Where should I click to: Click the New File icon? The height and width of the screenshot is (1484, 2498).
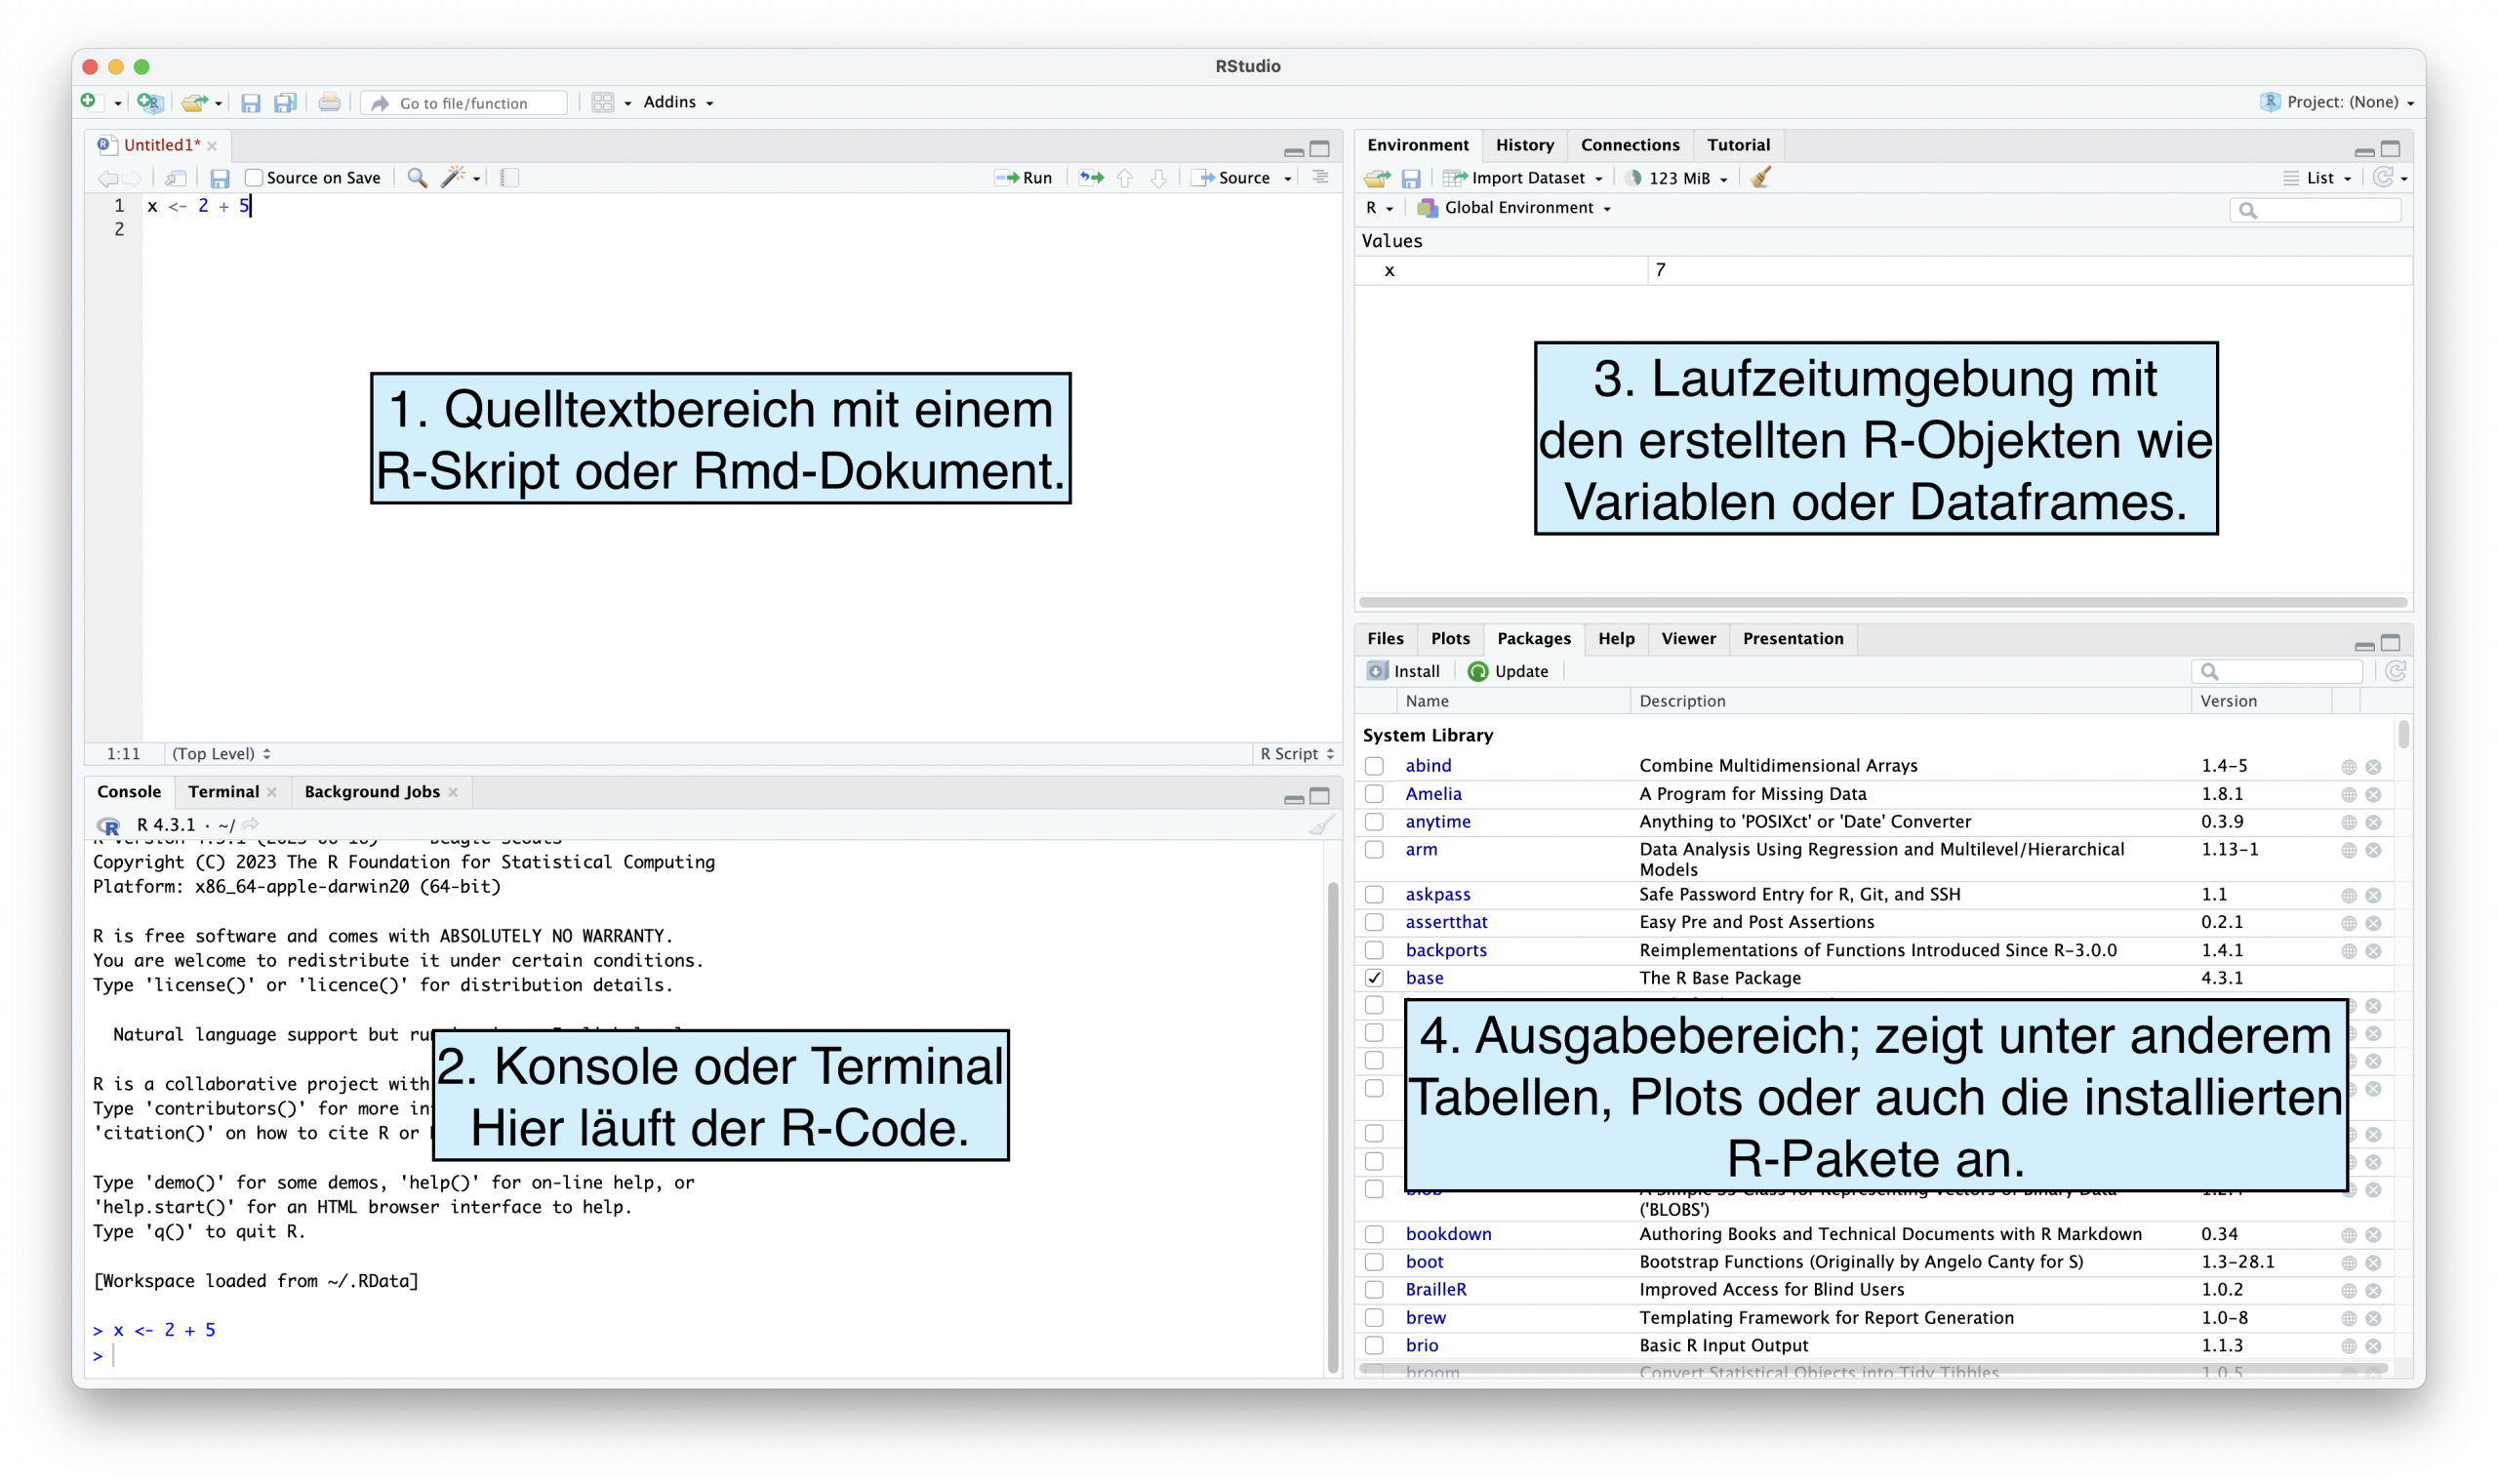(89, 101)
